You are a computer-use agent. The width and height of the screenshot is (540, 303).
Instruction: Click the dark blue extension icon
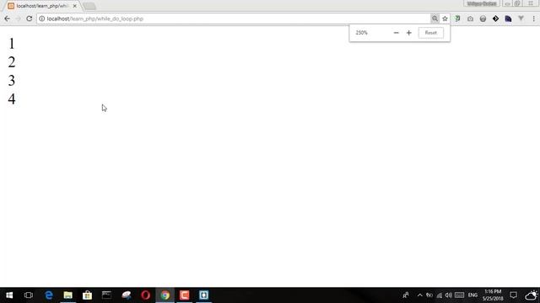click(x=508, y=19)
